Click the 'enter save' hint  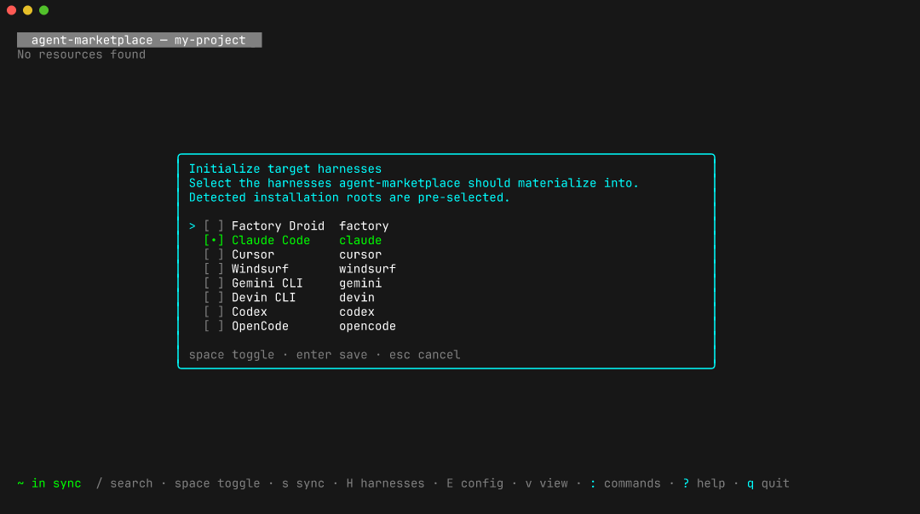point(331,355)
